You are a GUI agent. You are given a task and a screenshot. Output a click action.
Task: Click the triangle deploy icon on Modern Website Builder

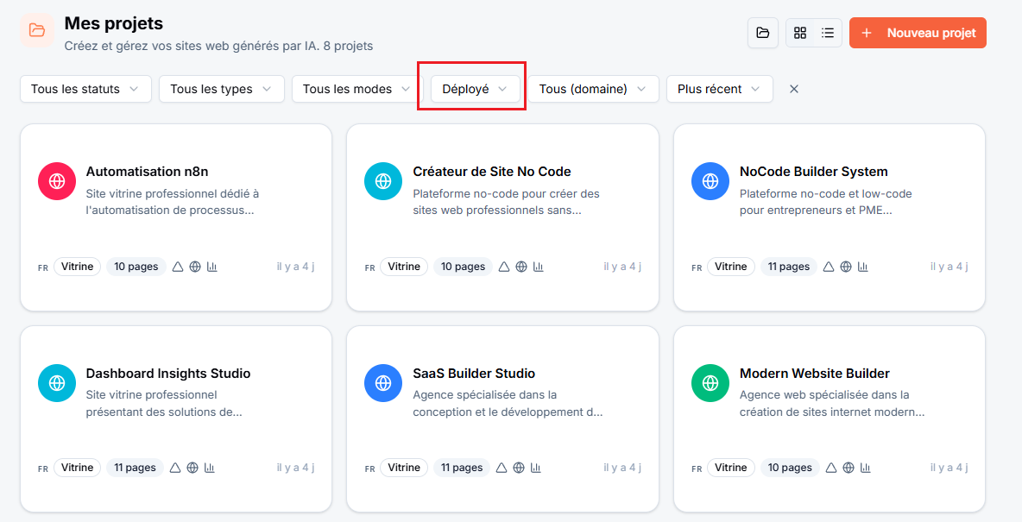(831, 468)
